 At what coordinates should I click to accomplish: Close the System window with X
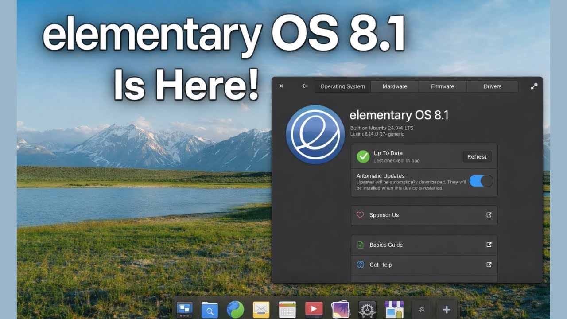coord(281,86)
